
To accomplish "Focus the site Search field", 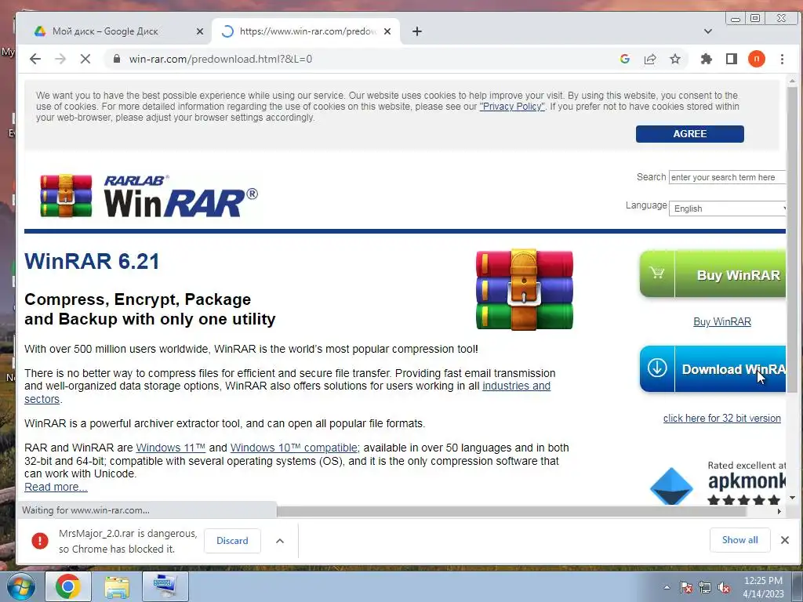I will click(727, 177).
